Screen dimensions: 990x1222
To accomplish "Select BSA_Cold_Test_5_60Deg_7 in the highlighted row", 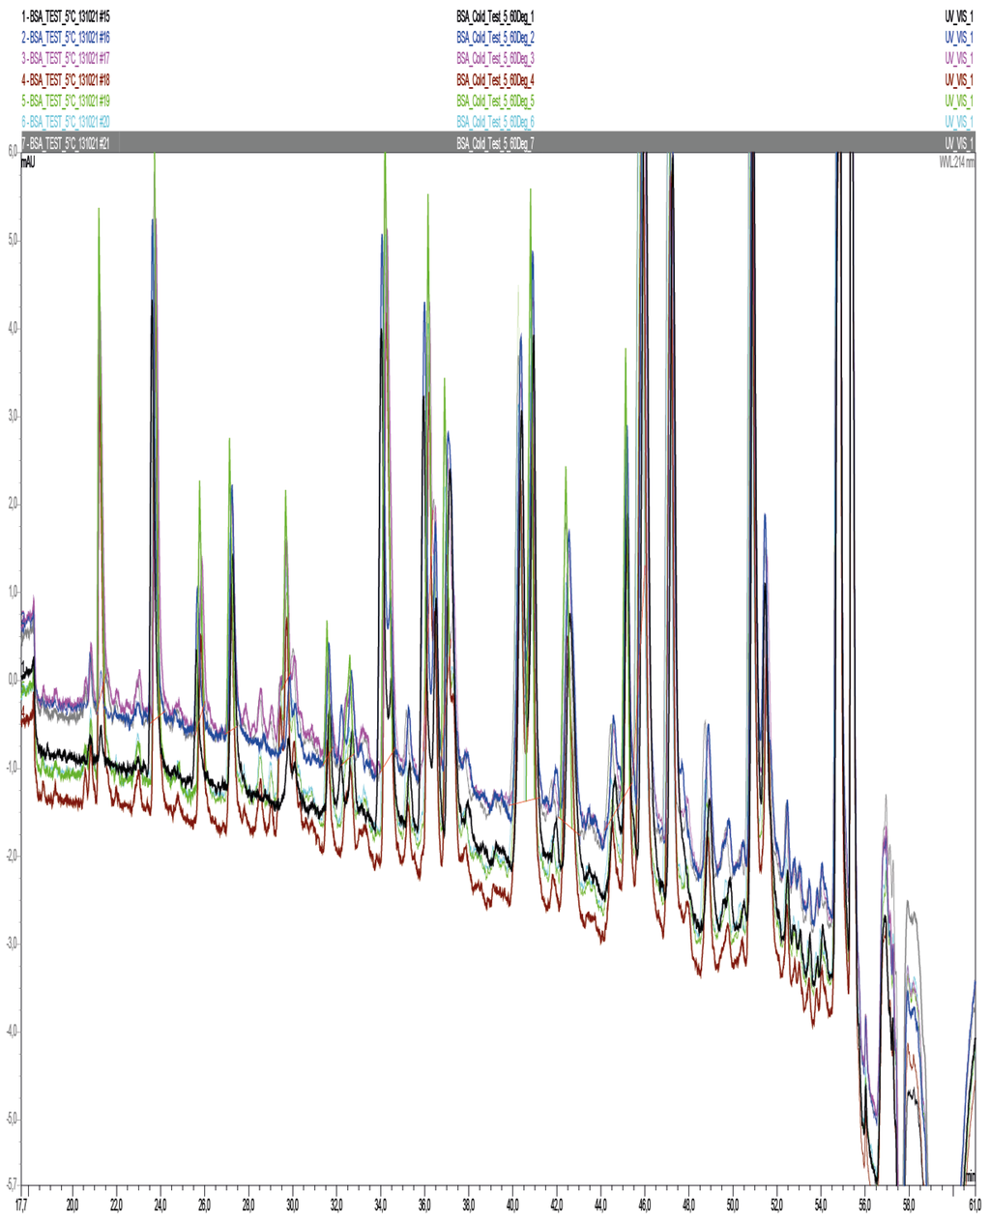I will click(x=495, y=143).
